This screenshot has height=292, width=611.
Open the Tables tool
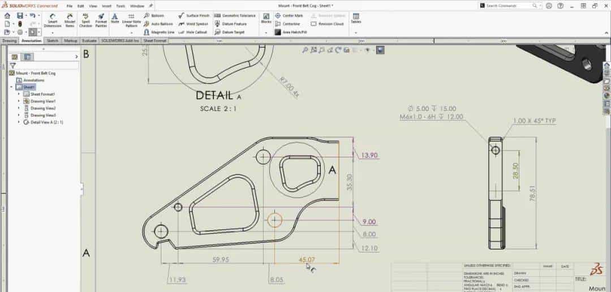(x=356, y=18)
